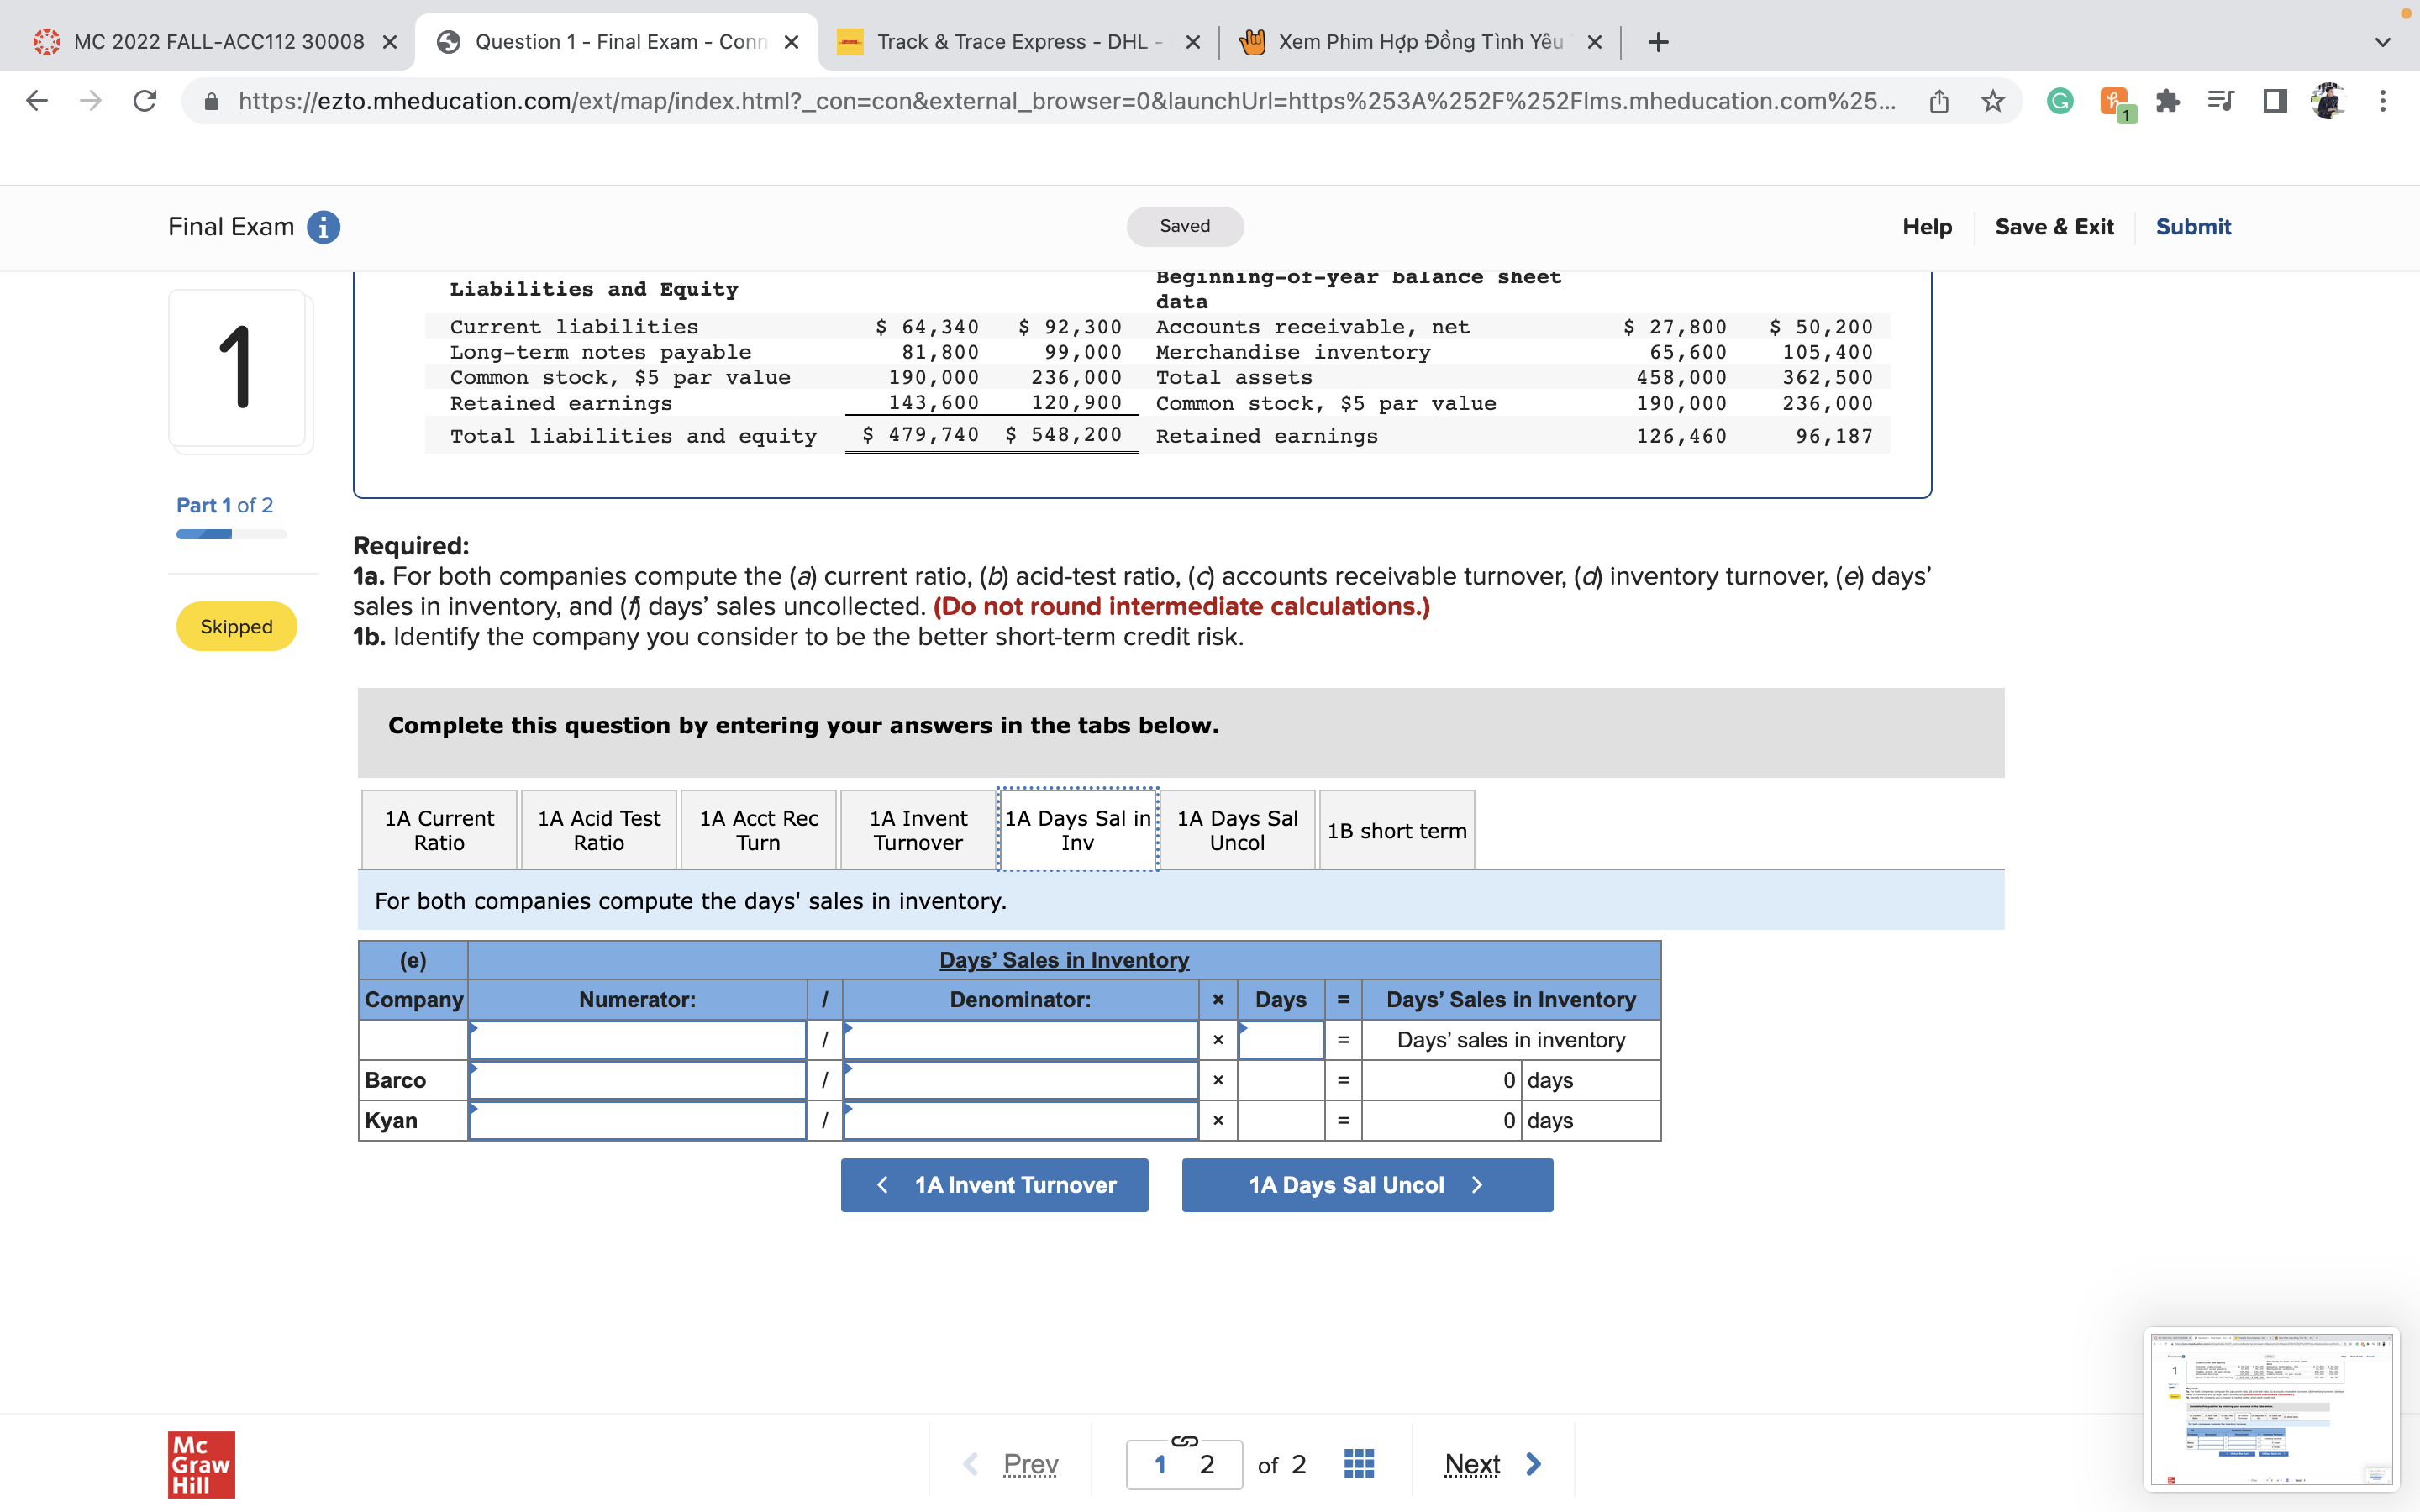Open Barco numerator dropdown cell

[x=637, y=1080]
